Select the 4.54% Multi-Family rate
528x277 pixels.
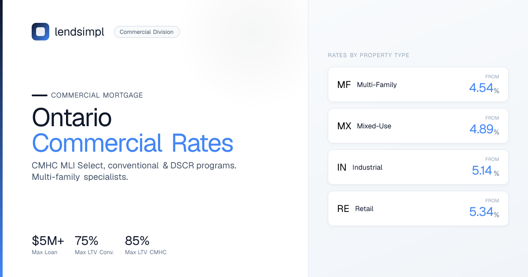[x=484, y=88]
